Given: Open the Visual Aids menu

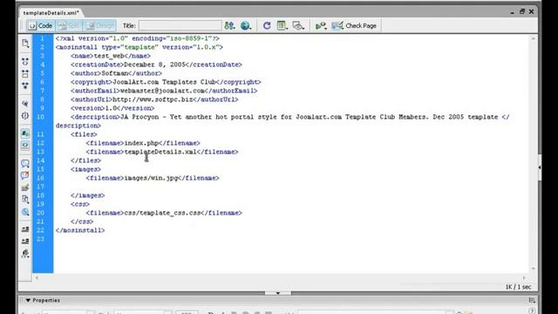Looking at the screenshot, I should tap(298, 25).
